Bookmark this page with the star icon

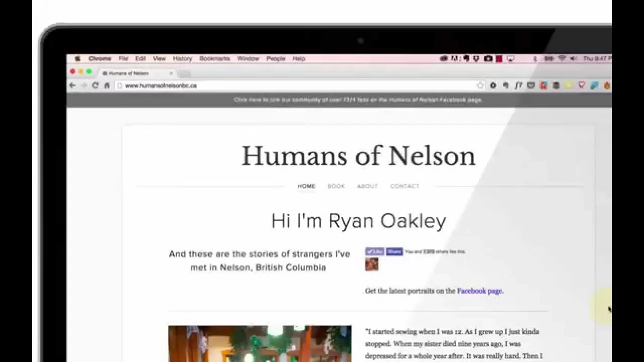tap(480, 85)
